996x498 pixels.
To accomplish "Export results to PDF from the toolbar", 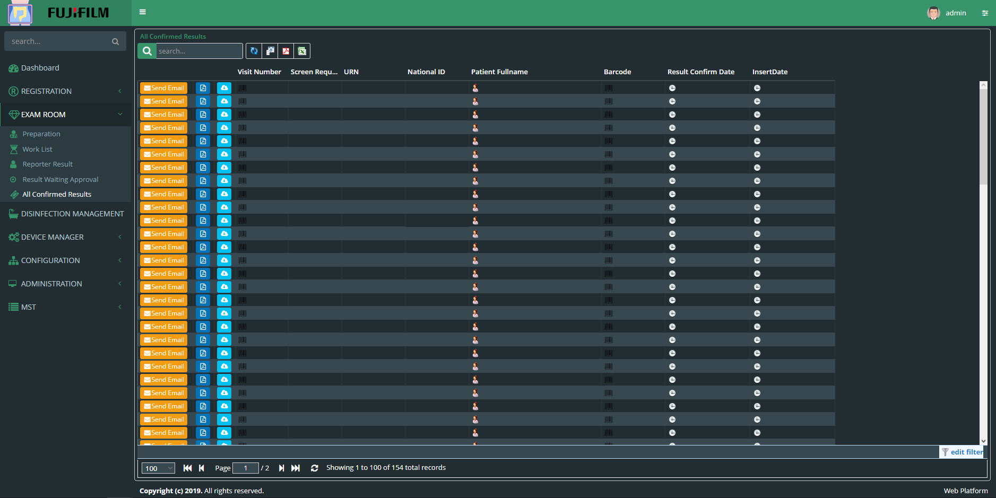I will coord(286,51).
